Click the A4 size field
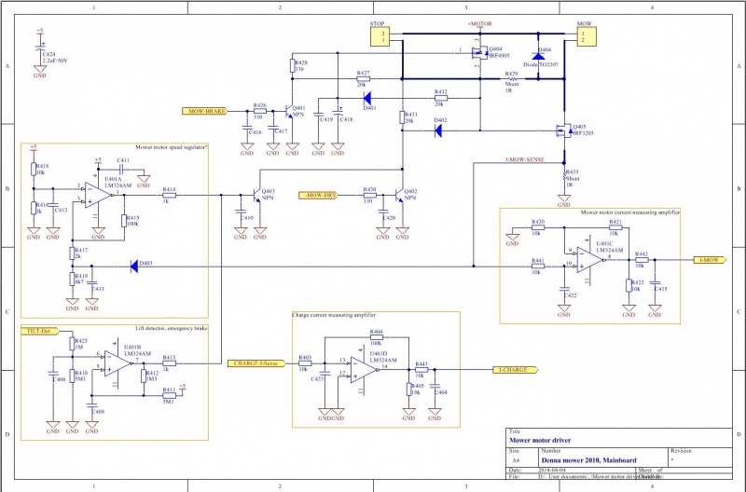Viewport: 746px width, 492px height. point(516,460)
